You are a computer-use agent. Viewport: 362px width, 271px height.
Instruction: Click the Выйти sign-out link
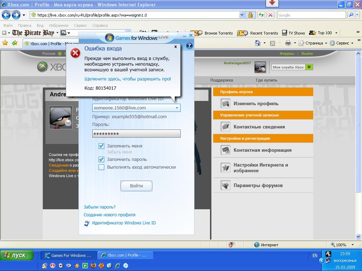tap(307, 54)
